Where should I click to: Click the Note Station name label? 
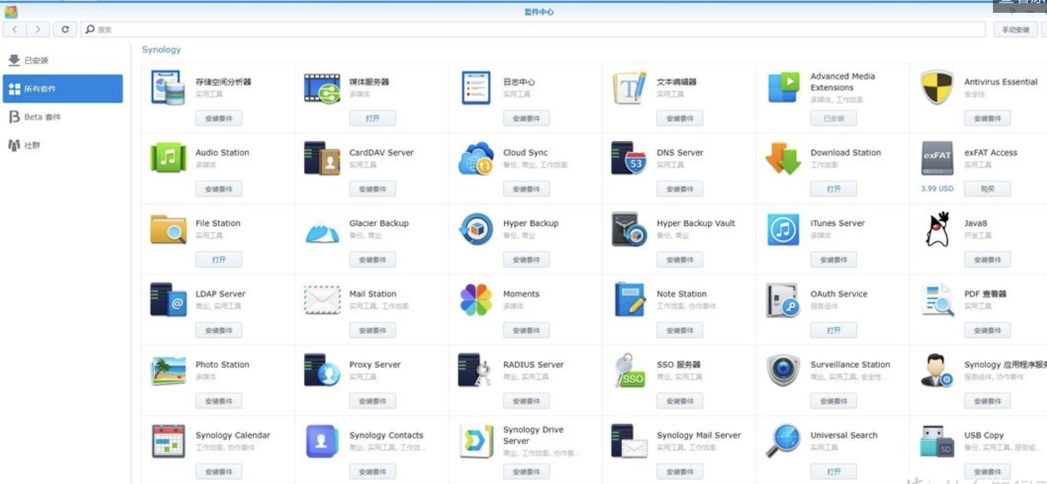click(681, 294)
